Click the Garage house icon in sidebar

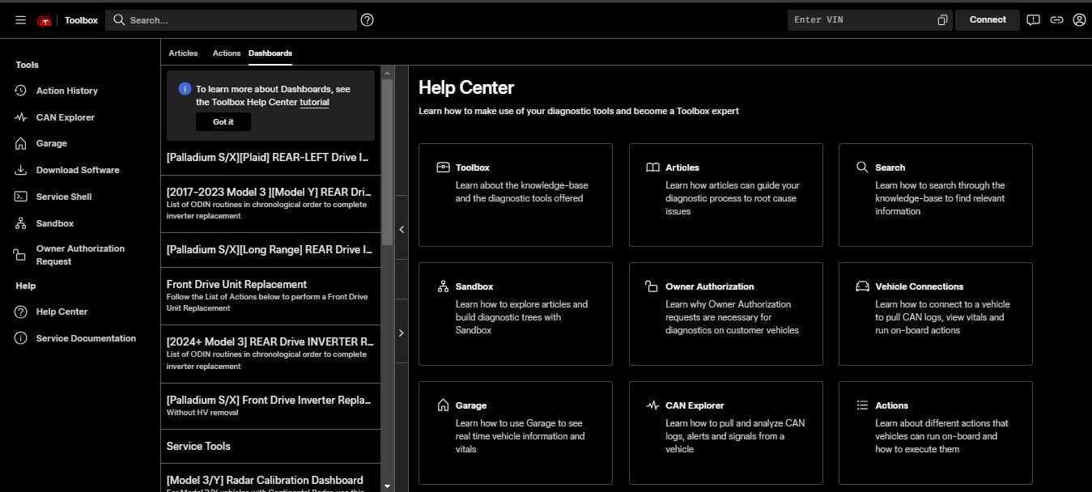point(20,143)
